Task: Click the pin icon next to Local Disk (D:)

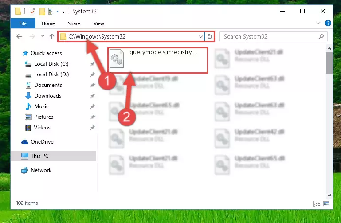Action: [92, 74]
